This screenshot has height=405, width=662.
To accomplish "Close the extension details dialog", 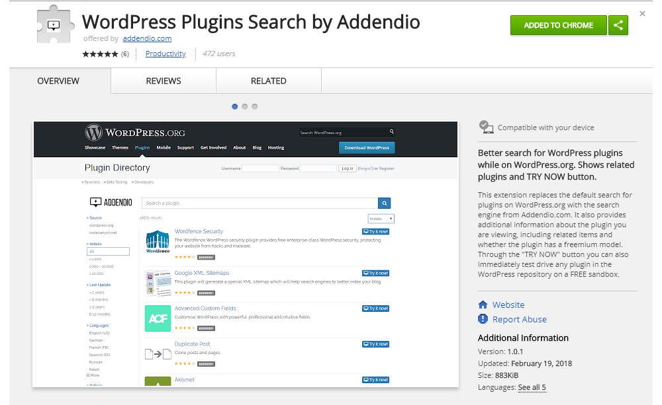I will (x=642, y=13).
